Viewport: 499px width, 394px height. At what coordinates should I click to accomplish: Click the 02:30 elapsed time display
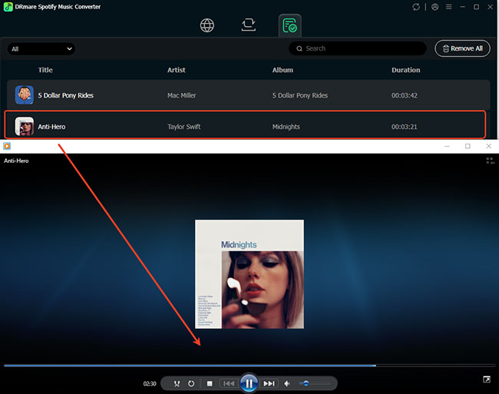point(149,384)
